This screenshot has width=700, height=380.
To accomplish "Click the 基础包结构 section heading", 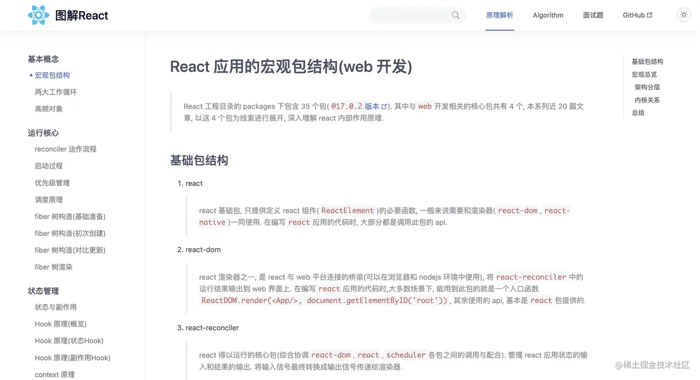I will pyautogui.click(x=199, y=160).
